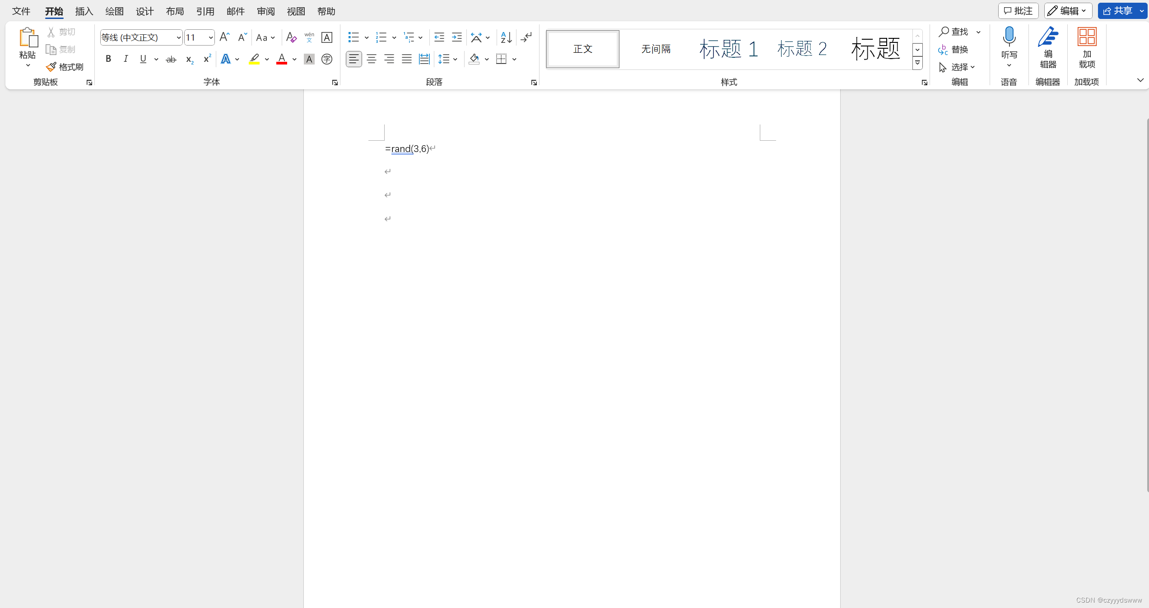Toggle strikethrough text formatting
Image resolution: width=1149 pixels, height=608 pixels.
point(171,59)
